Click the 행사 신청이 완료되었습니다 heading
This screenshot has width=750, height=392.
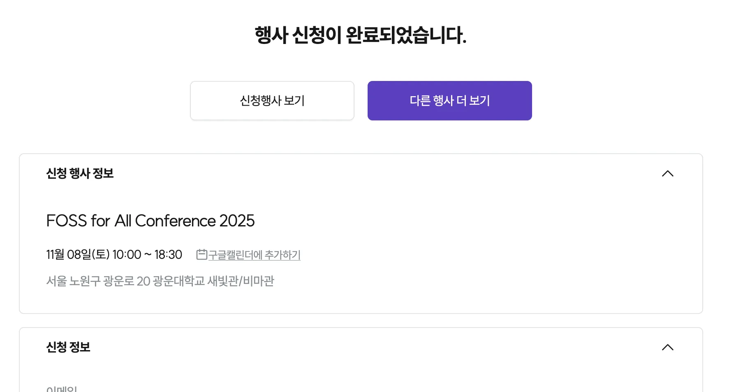360,35
